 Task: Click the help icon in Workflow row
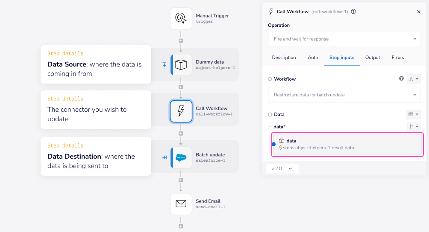[401, 79]
